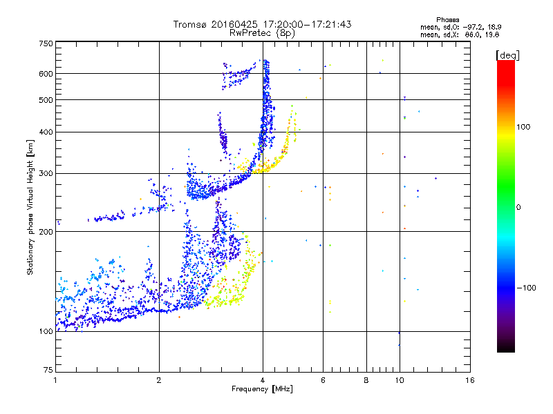Click the y-axis '750' tick label
The height and width of the screenshot is (414, 553).
coord(46,43)
